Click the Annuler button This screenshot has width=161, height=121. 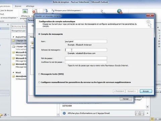point(146,91)
